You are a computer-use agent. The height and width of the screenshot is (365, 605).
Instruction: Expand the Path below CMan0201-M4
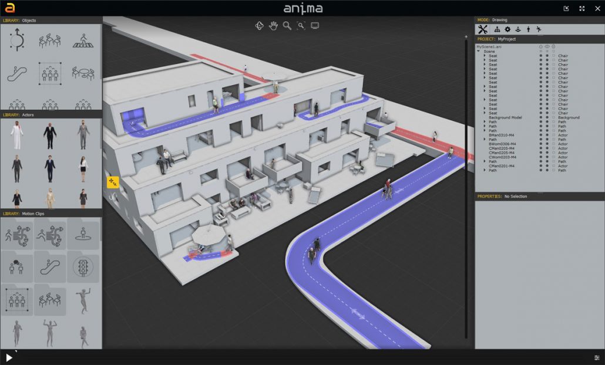(485, 170)
